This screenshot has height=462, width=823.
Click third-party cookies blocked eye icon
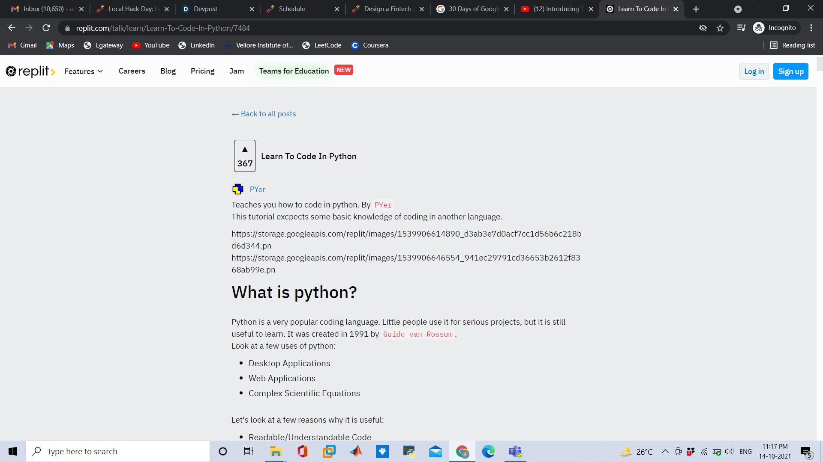pos(703,28)
